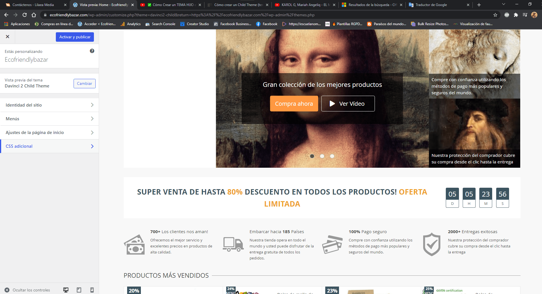Viewport: 542px width, 294px height.
Task: Expand the CSS adicional chevron arrow
Action: pos(92,146)
